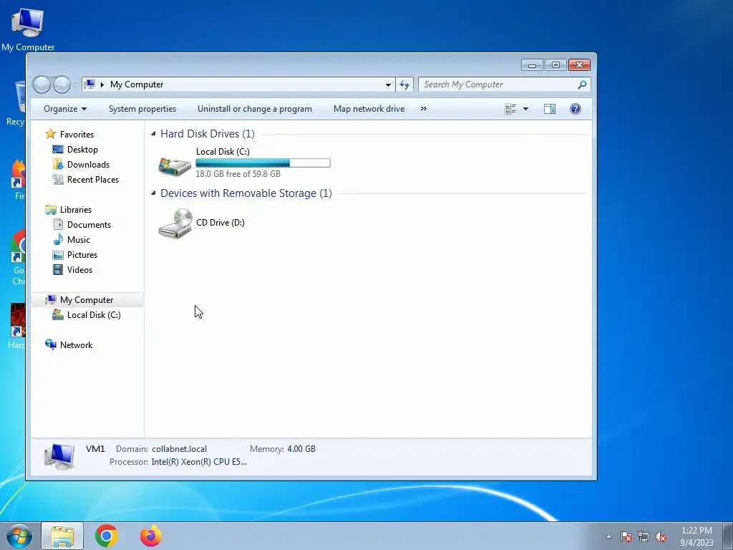Click 'collabnet.local' domain value
The width and height of the screenshot is (733, 550).
180,449
